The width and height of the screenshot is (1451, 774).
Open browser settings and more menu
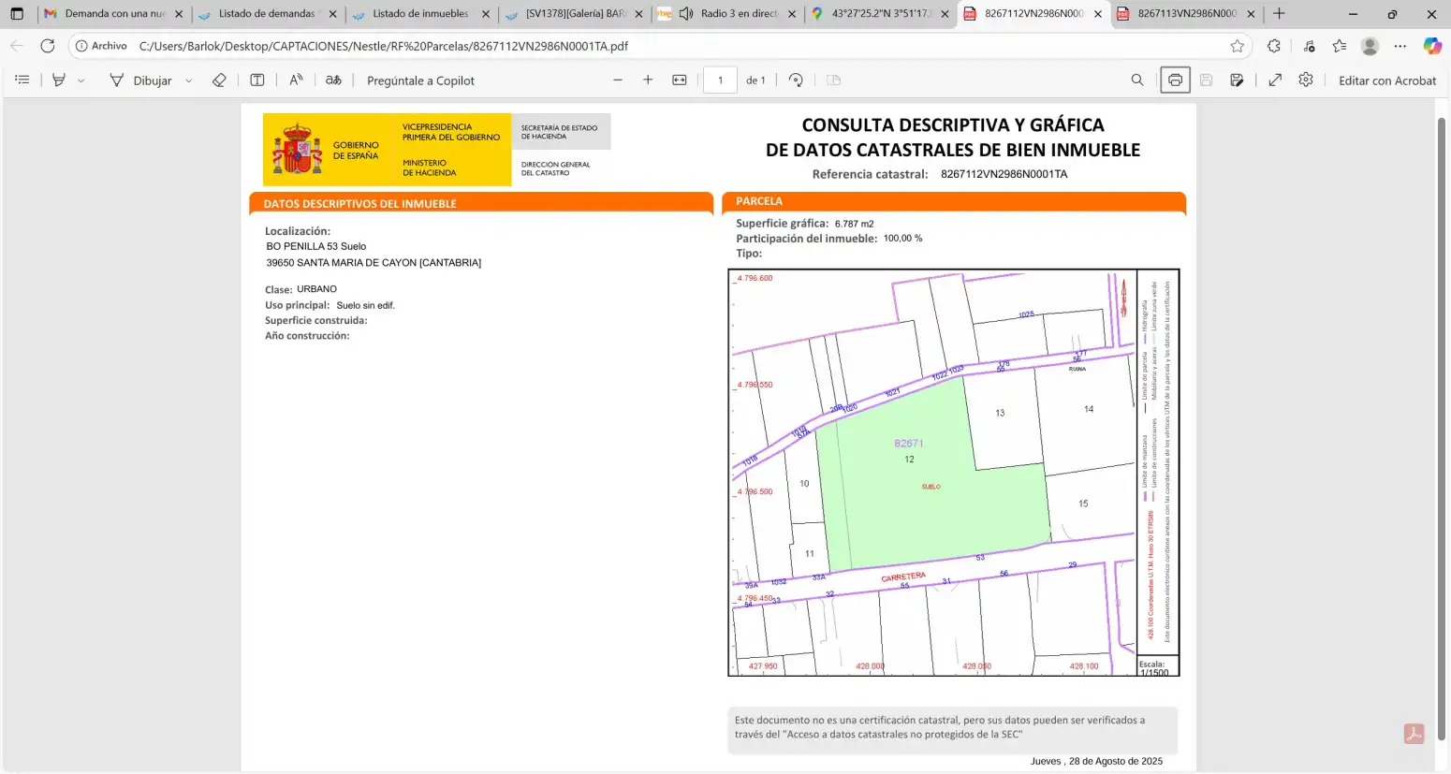point(1400,46)
